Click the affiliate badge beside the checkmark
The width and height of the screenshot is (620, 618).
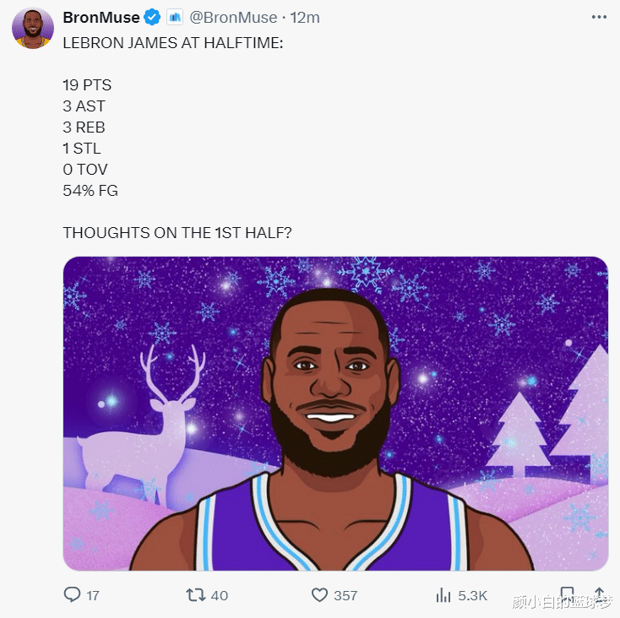tap(175, 18)
